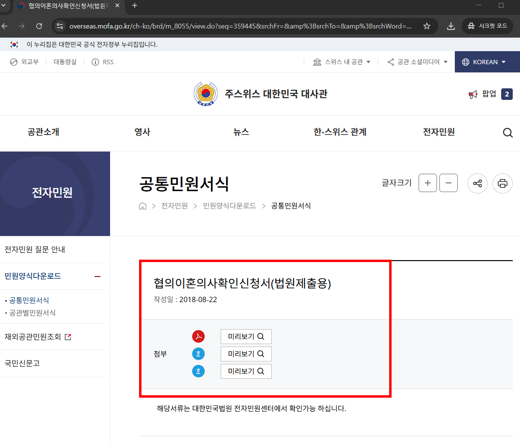This screenshot has width=520, height=444.
Task: Decrease text size with the 글자크기 minus button
Action: [x=448, y=183]
